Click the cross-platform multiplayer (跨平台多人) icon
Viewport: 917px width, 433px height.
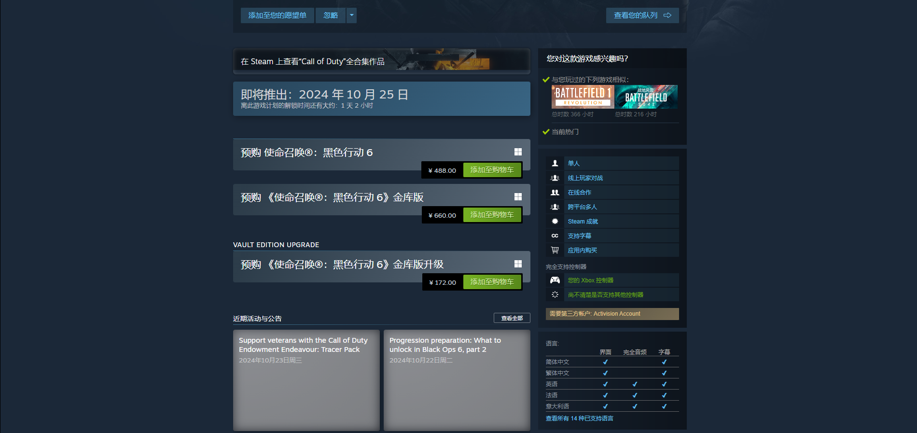[x=555, y=207]
